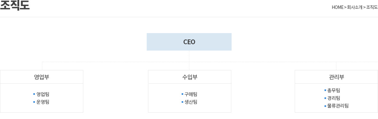Click the 운영팀 list item
Screen dimensions: 378x119
pos(43,102)
